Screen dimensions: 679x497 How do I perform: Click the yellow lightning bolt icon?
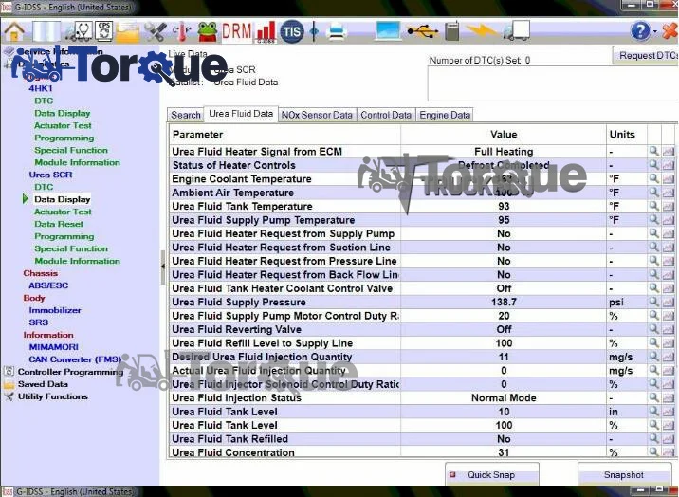pyautogui.click(x=481, y=31)
